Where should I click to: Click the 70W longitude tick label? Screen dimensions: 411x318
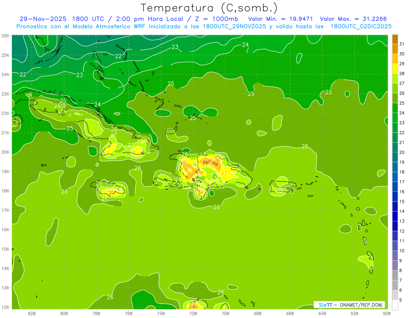coord(225,313)
